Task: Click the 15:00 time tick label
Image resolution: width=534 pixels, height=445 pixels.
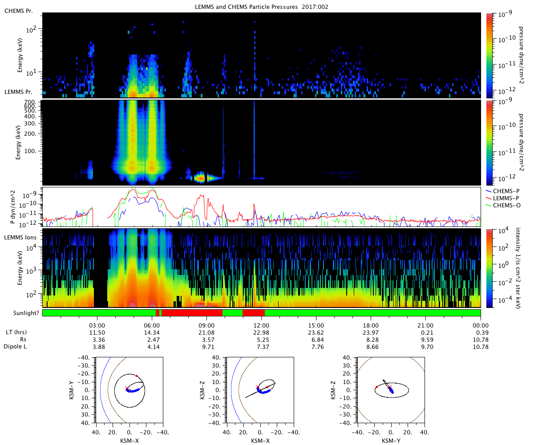Action: (x=316, y=325)
